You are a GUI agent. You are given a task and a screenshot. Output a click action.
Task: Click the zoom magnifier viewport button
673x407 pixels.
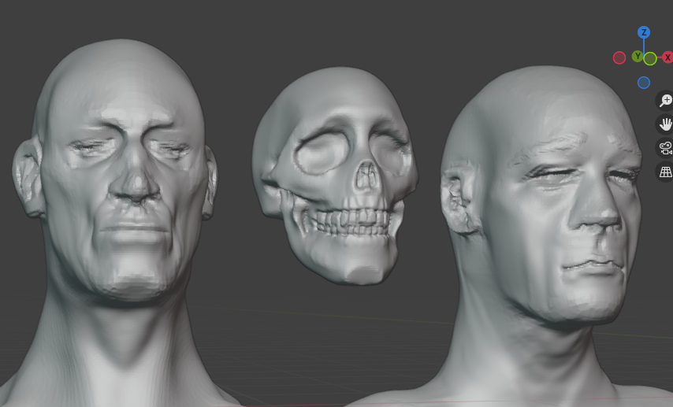click(x=665, y=101)
